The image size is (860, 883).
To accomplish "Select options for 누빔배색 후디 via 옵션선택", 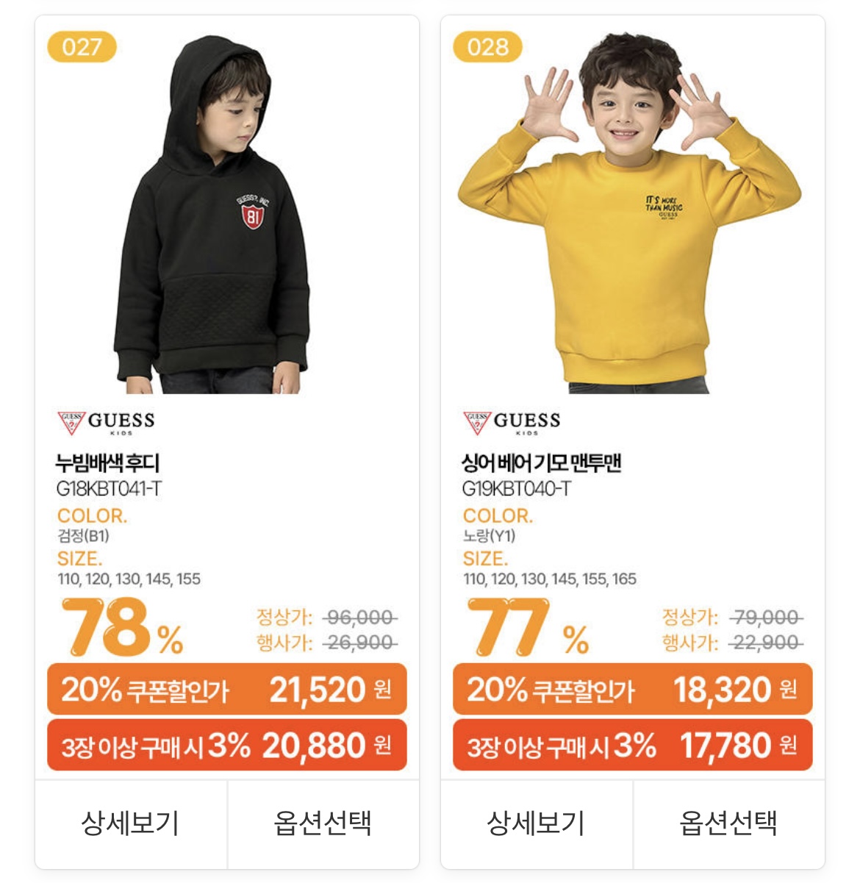I will click(323, 823).
